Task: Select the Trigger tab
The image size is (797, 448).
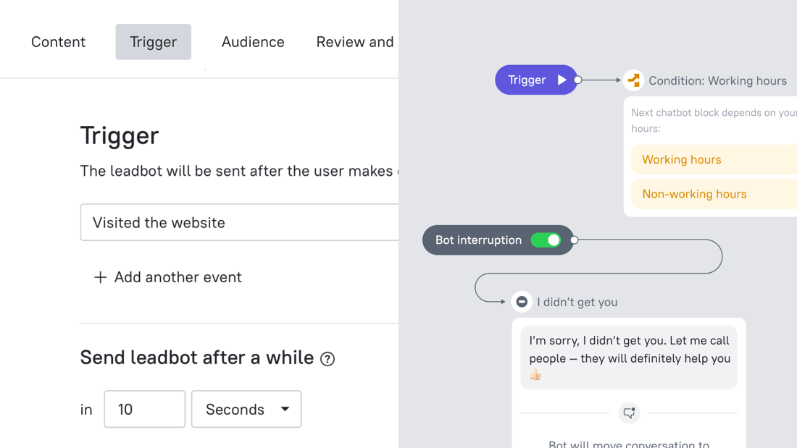Action: point(153,42)
